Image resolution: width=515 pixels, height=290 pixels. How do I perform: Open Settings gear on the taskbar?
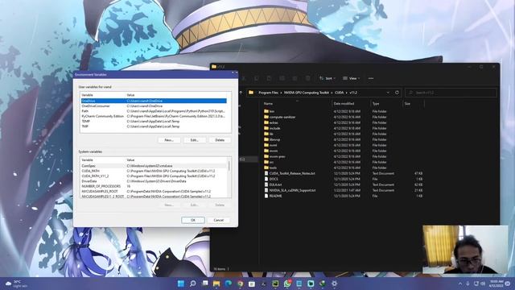[x=335, y=284]
